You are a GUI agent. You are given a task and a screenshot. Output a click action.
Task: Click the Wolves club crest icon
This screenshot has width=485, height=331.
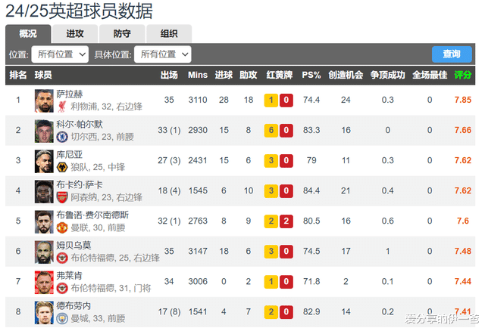pos(62,167)
